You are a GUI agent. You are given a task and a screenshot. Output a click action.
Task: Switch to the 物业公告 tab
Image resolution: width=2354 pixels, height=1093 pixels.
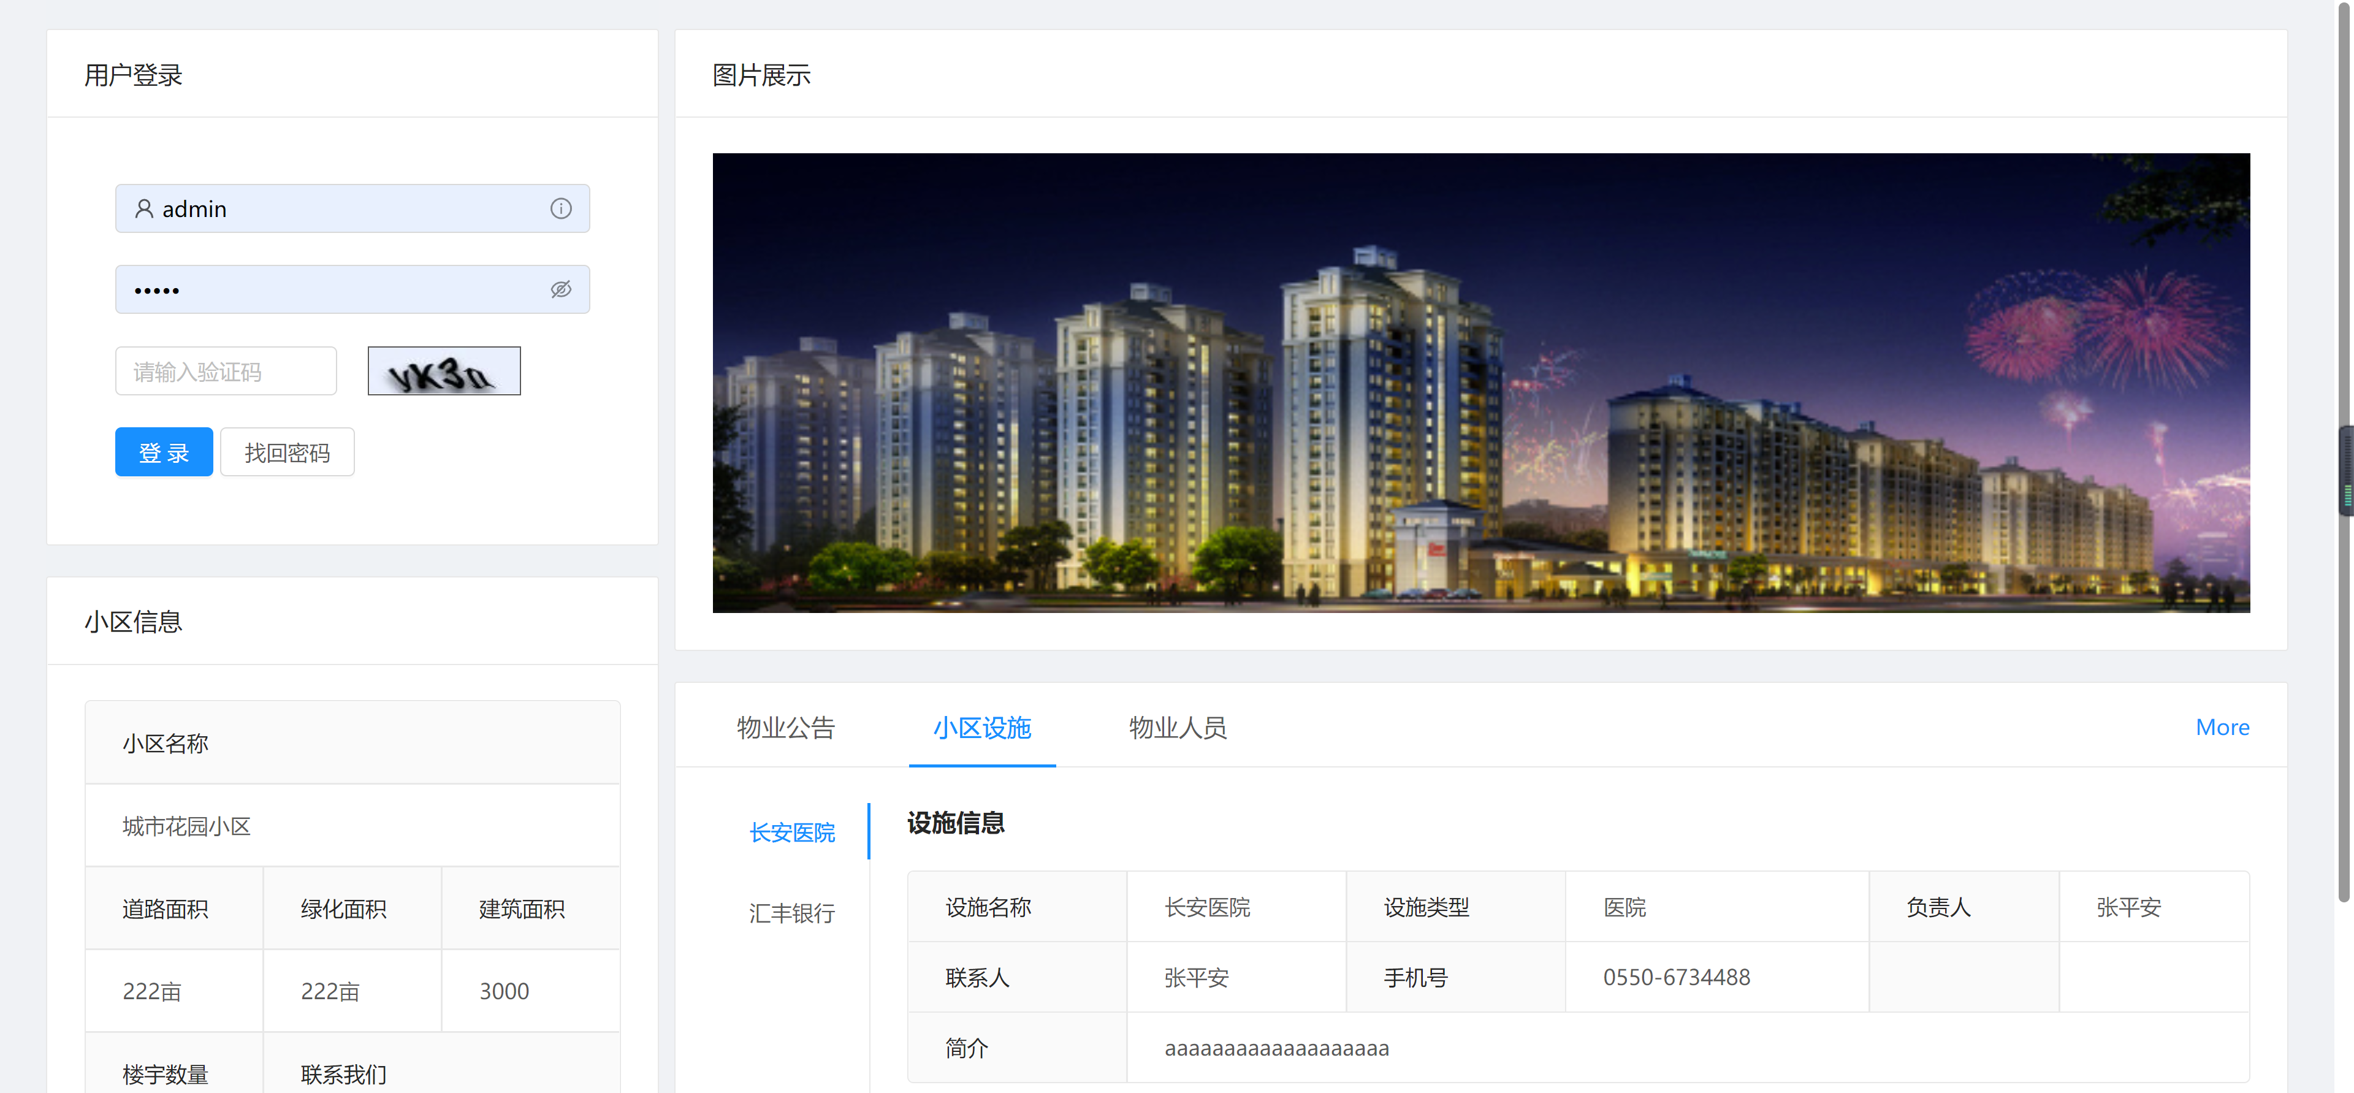(786, 728)
